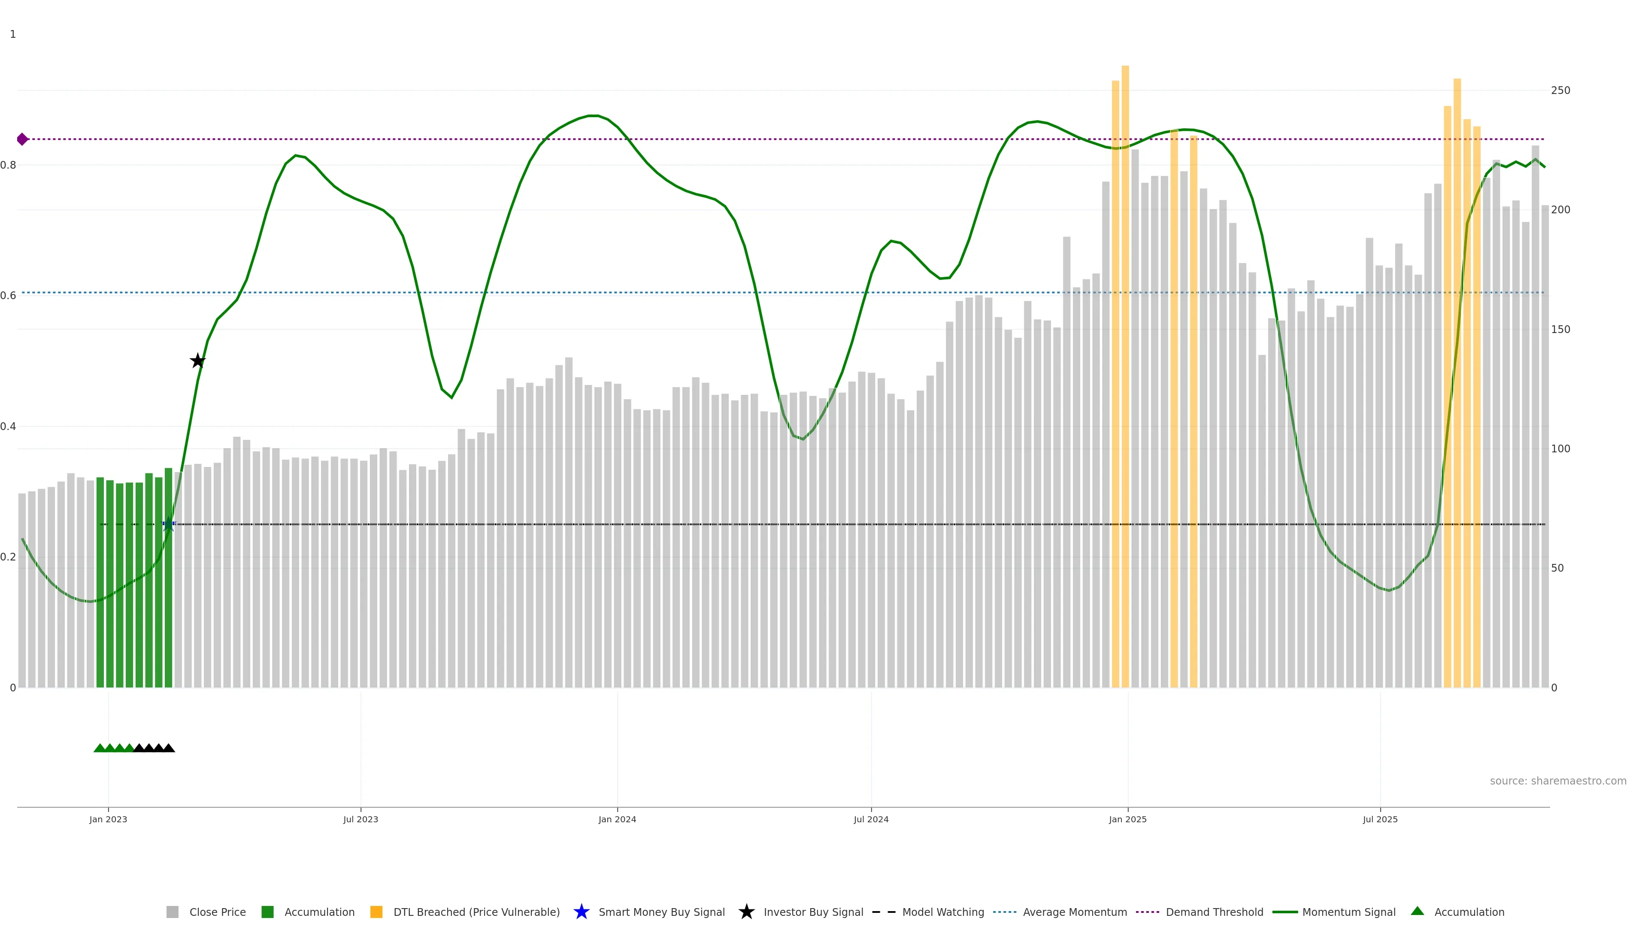
Task: Click the dashed Model Watching legend marker
Action: [x=884, y=912]
